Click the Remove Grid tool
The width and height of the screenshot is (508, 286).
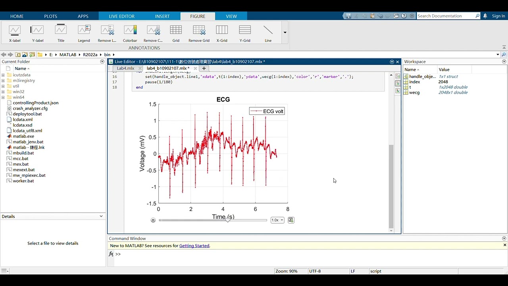(199, 33)
